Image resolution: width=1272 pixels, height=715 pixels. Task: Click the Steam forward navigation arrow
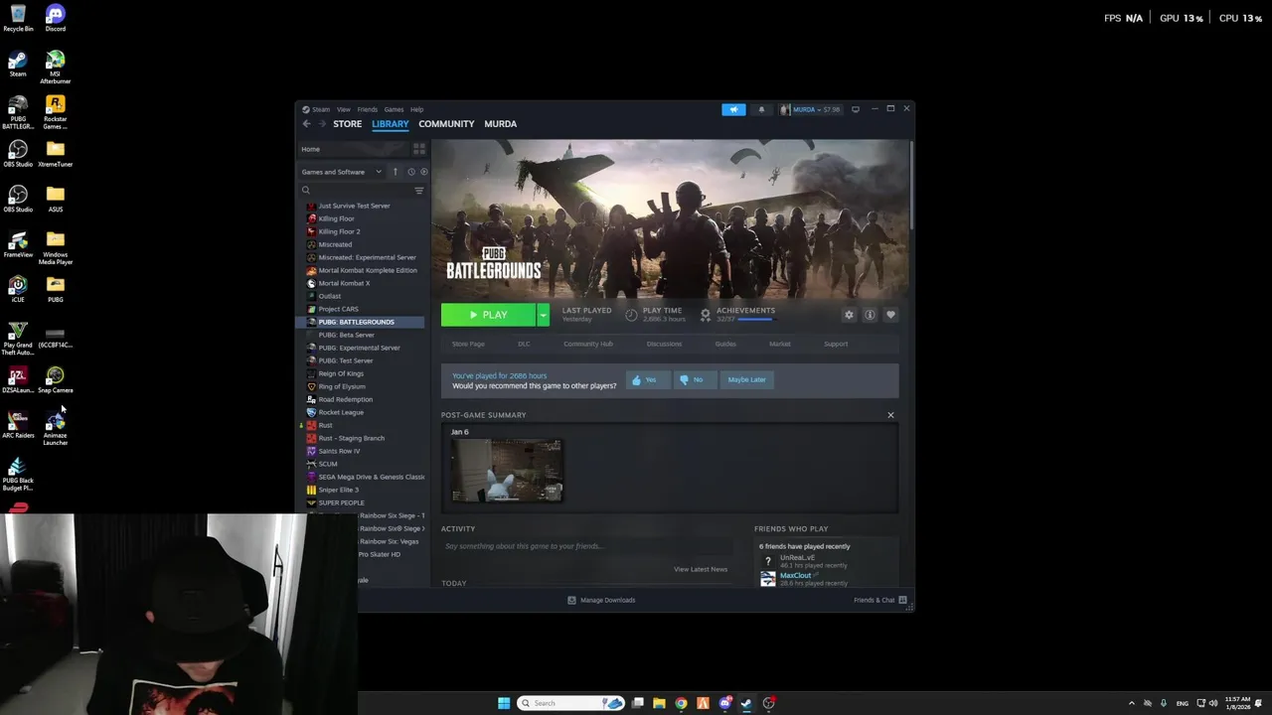(x=321, y=124)
